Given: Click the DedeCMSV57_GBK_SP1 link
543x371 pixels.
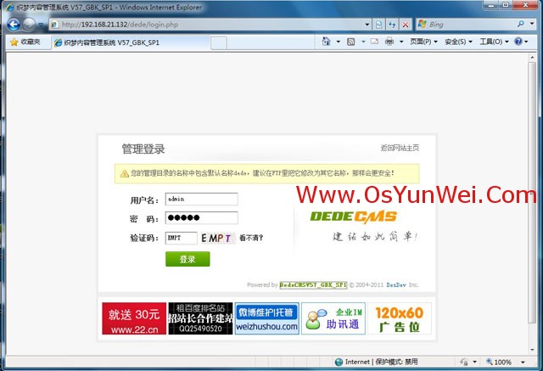Looking at the screenshot, I should [313, 284].
